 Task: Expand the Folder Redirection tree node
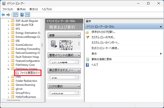[x=8, y=81]
